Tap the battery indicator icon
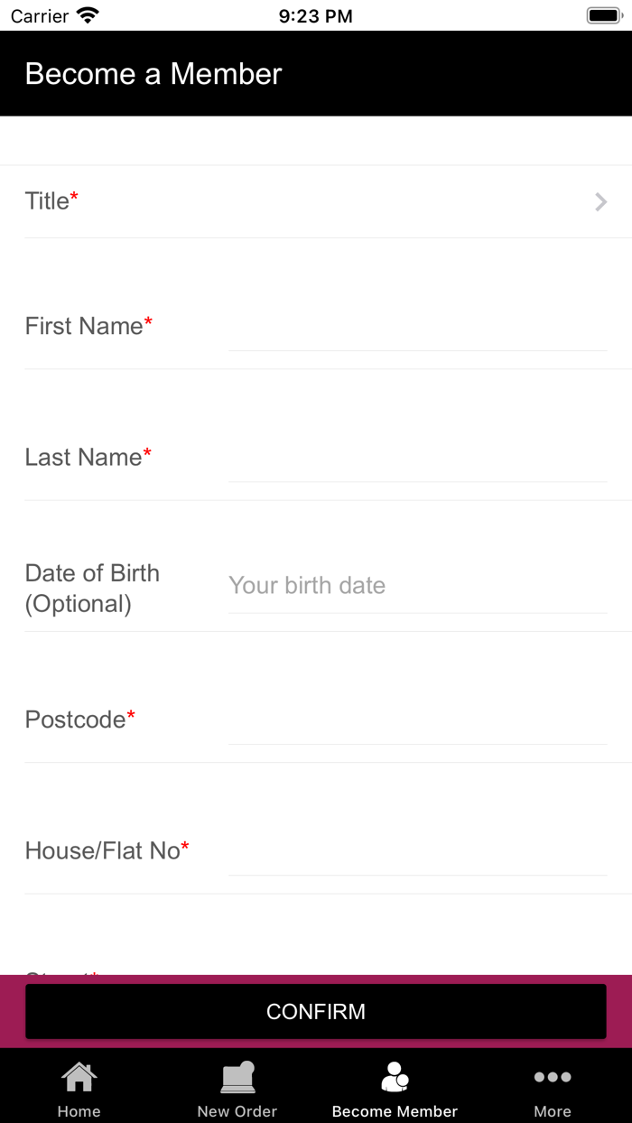632x1123 pixels. click(x=602, y=15)
